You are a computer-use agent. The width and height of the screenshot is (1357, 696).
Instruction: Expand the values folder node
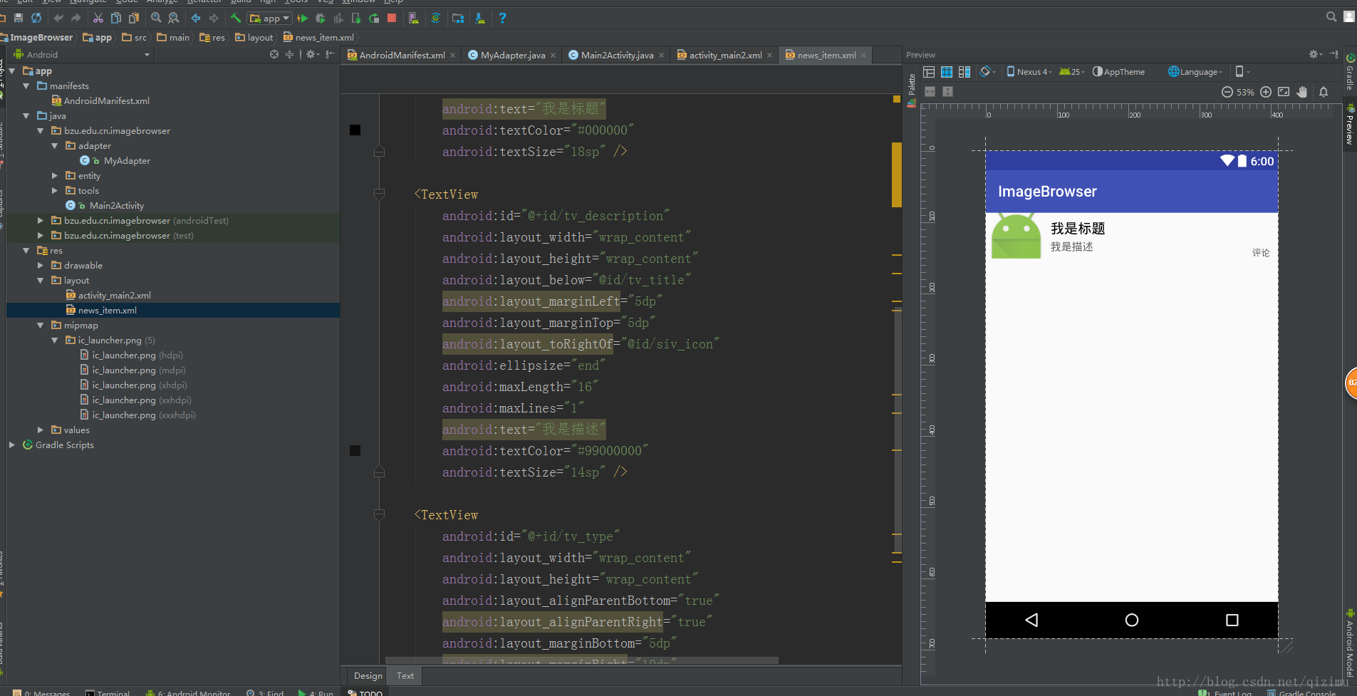click(41, 430)
